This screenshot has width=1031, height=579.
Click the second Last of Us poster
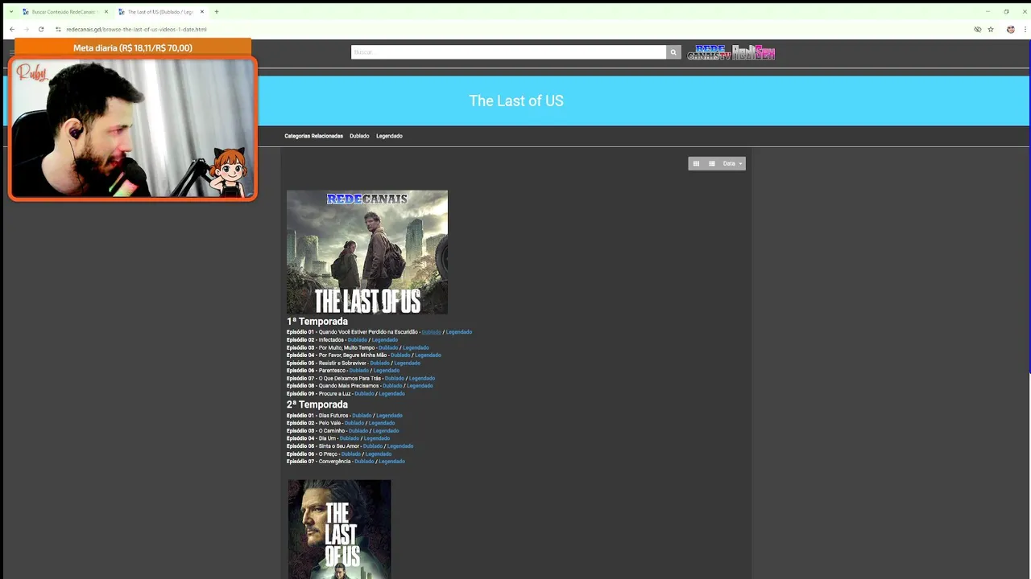pyautogui.click(x=339, y=529)
